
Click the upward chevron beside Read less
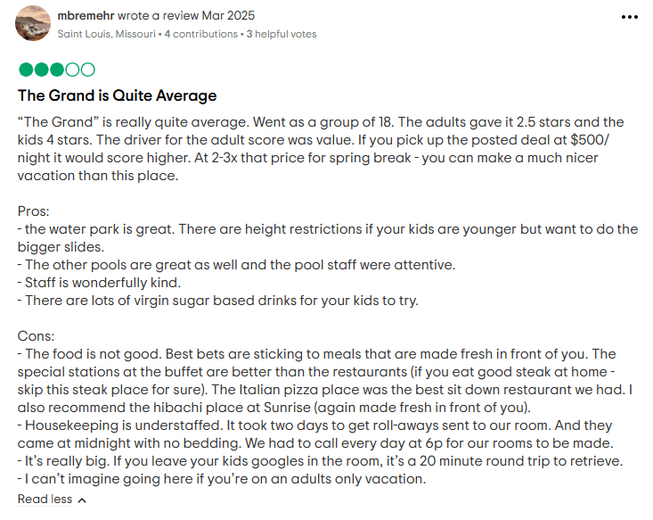click(82, 500)
